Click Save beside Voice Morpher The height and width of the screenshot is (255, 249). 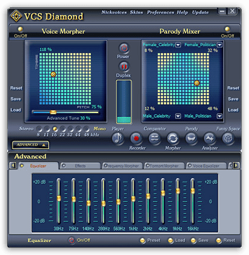point(16,99)
